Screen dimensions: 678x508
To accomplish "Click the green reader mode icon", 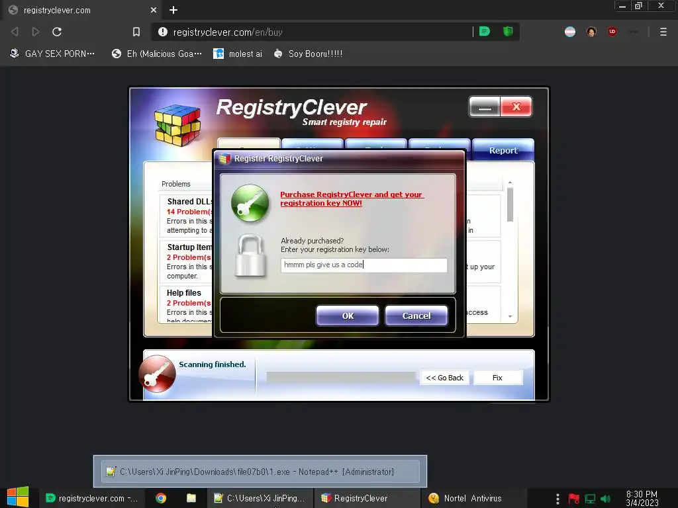I will click(484, 32).
